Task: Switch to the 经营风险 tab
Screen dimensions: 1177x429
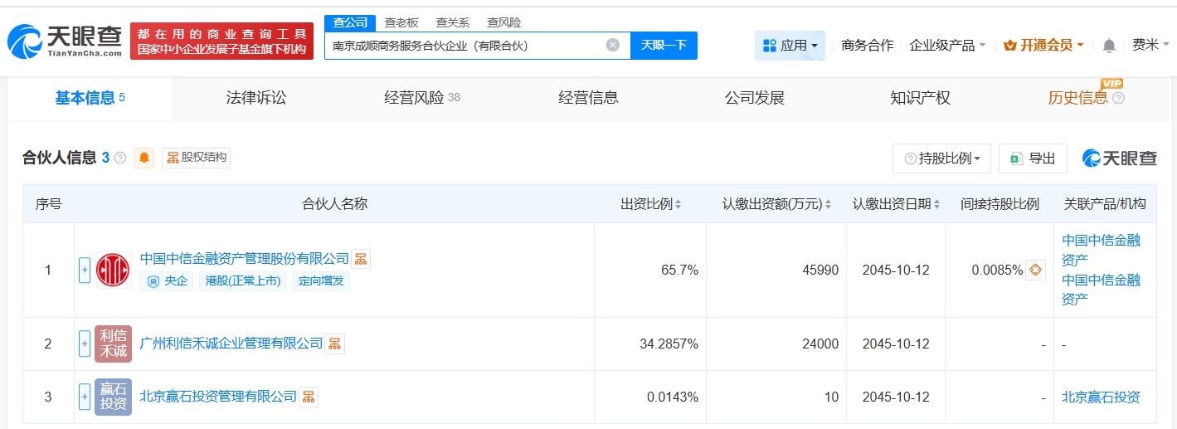Action: click(422, 98)
